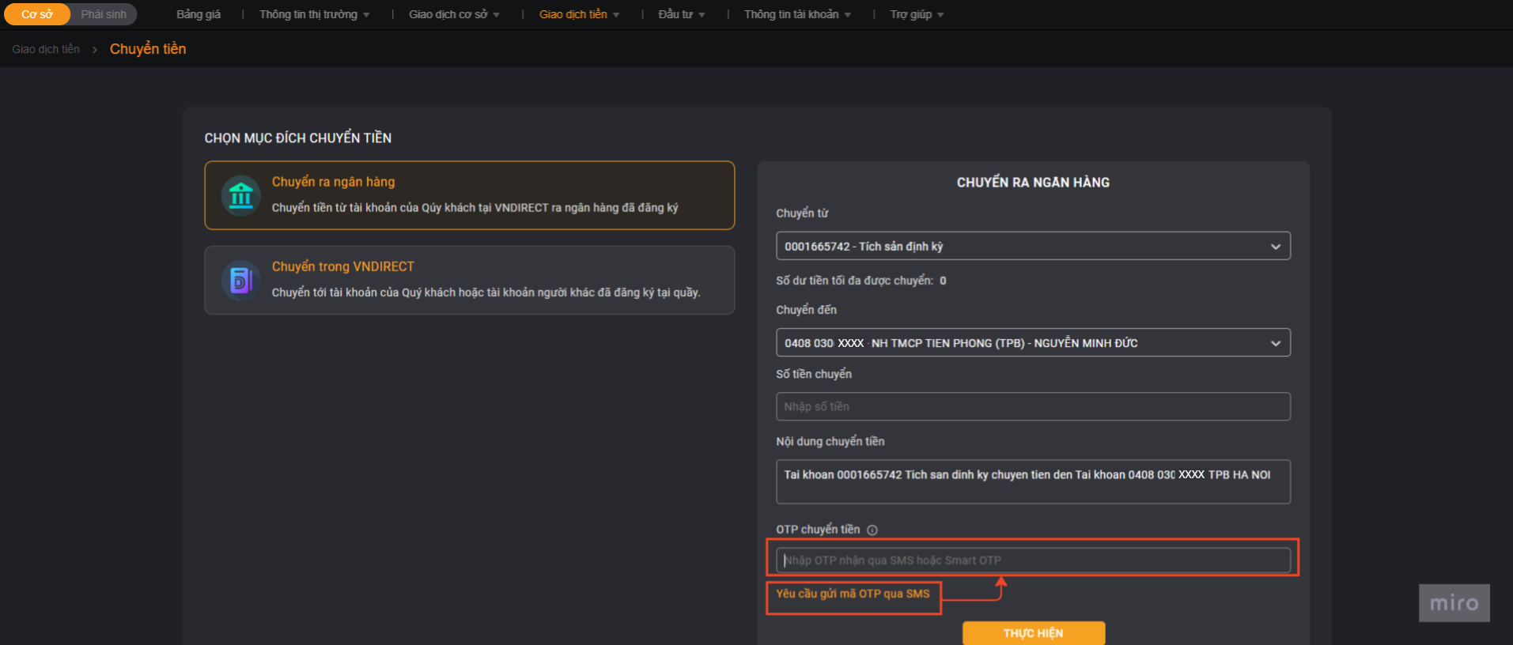Open Thông tin thị trường menu
This screenshot has width=1513, height=645.
(x=315, y=14)
